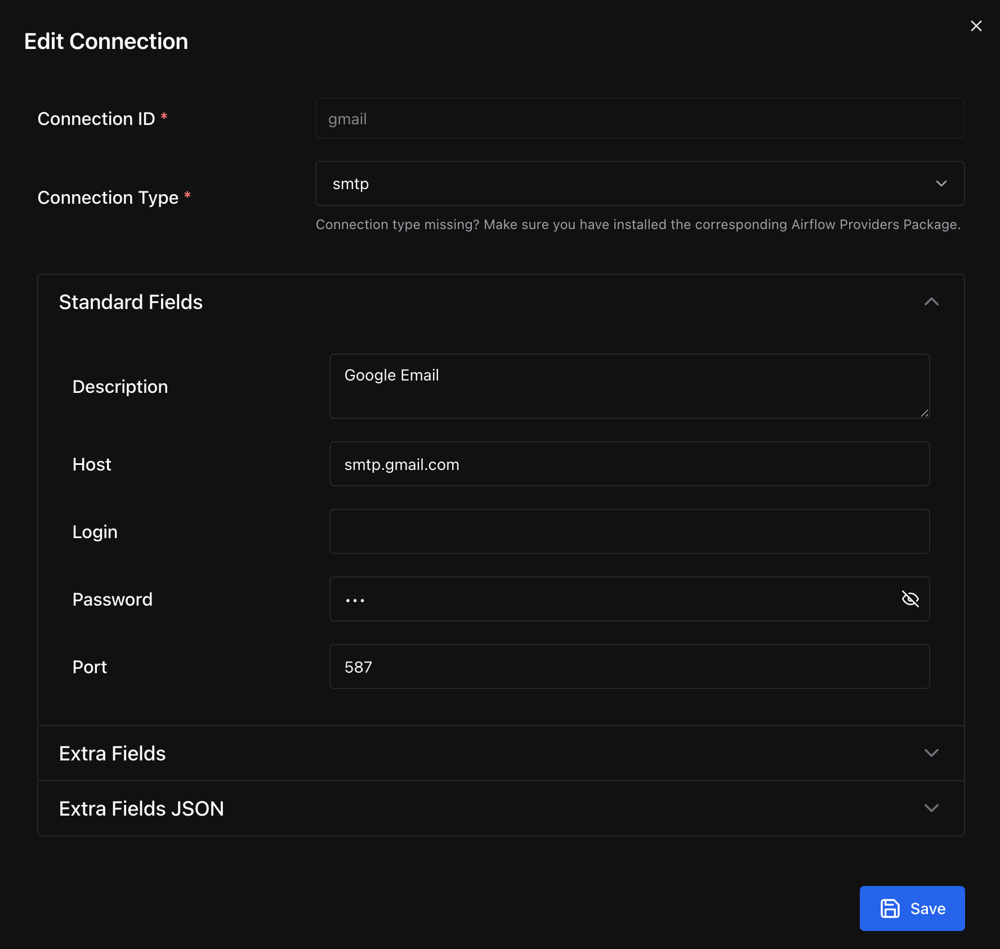1000x949 pixels.
Task: Click the empty Login input field
Action: click(630, 531)
